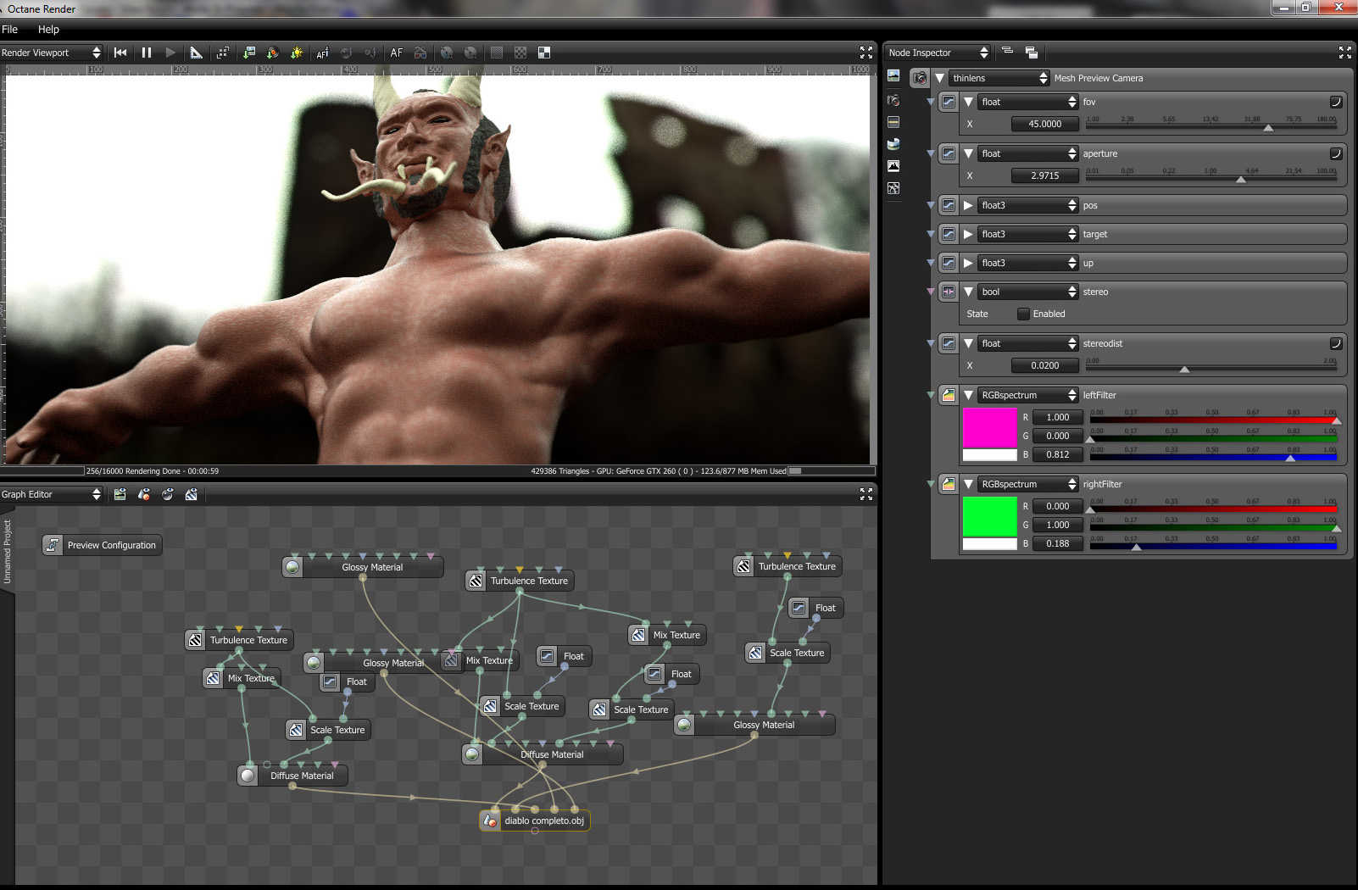The width and height of the screenshot is (1358, 890).
Task: Click the aperture X value field
Action: tap(1045, 175)
